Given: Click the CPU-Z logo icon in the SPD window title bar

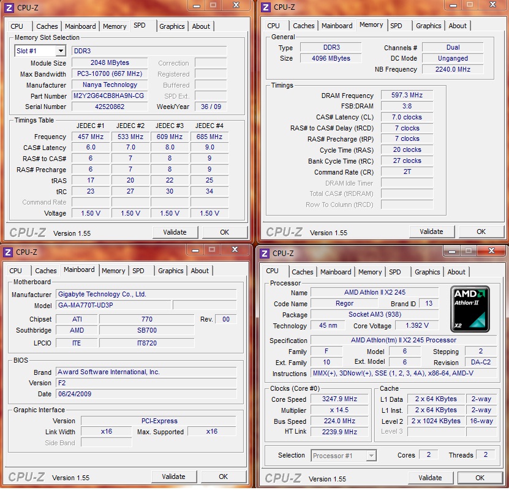Looking at the screenshot, I should (x=9, y=7).
